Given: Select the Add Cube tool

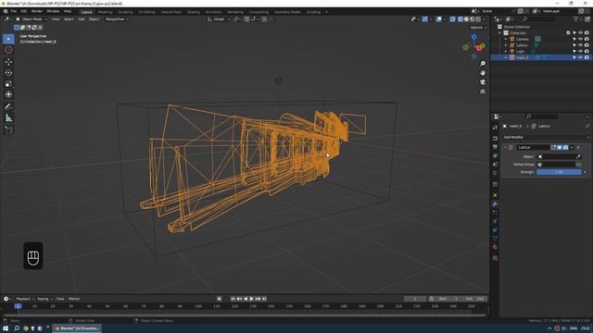Looking at the screenshot, I should tap(8, 129).
